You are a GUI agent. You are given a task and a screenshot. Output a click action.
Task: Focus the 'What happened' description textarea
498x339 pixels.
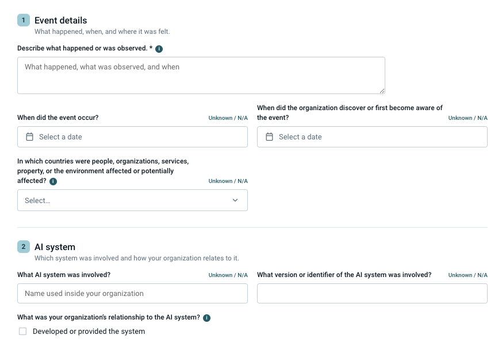pyautogui.click(x=201, y=75)
